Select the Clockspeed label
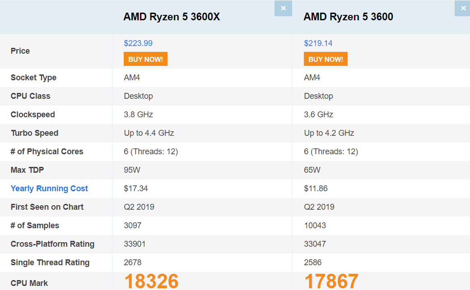The width and height of the screenshot is (470, 290). tap(33, 115)
